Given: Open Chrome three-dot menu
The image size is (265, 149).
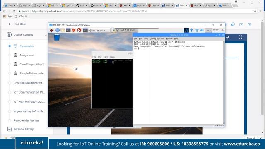Looking at the screenshot, I should point(260,11).
